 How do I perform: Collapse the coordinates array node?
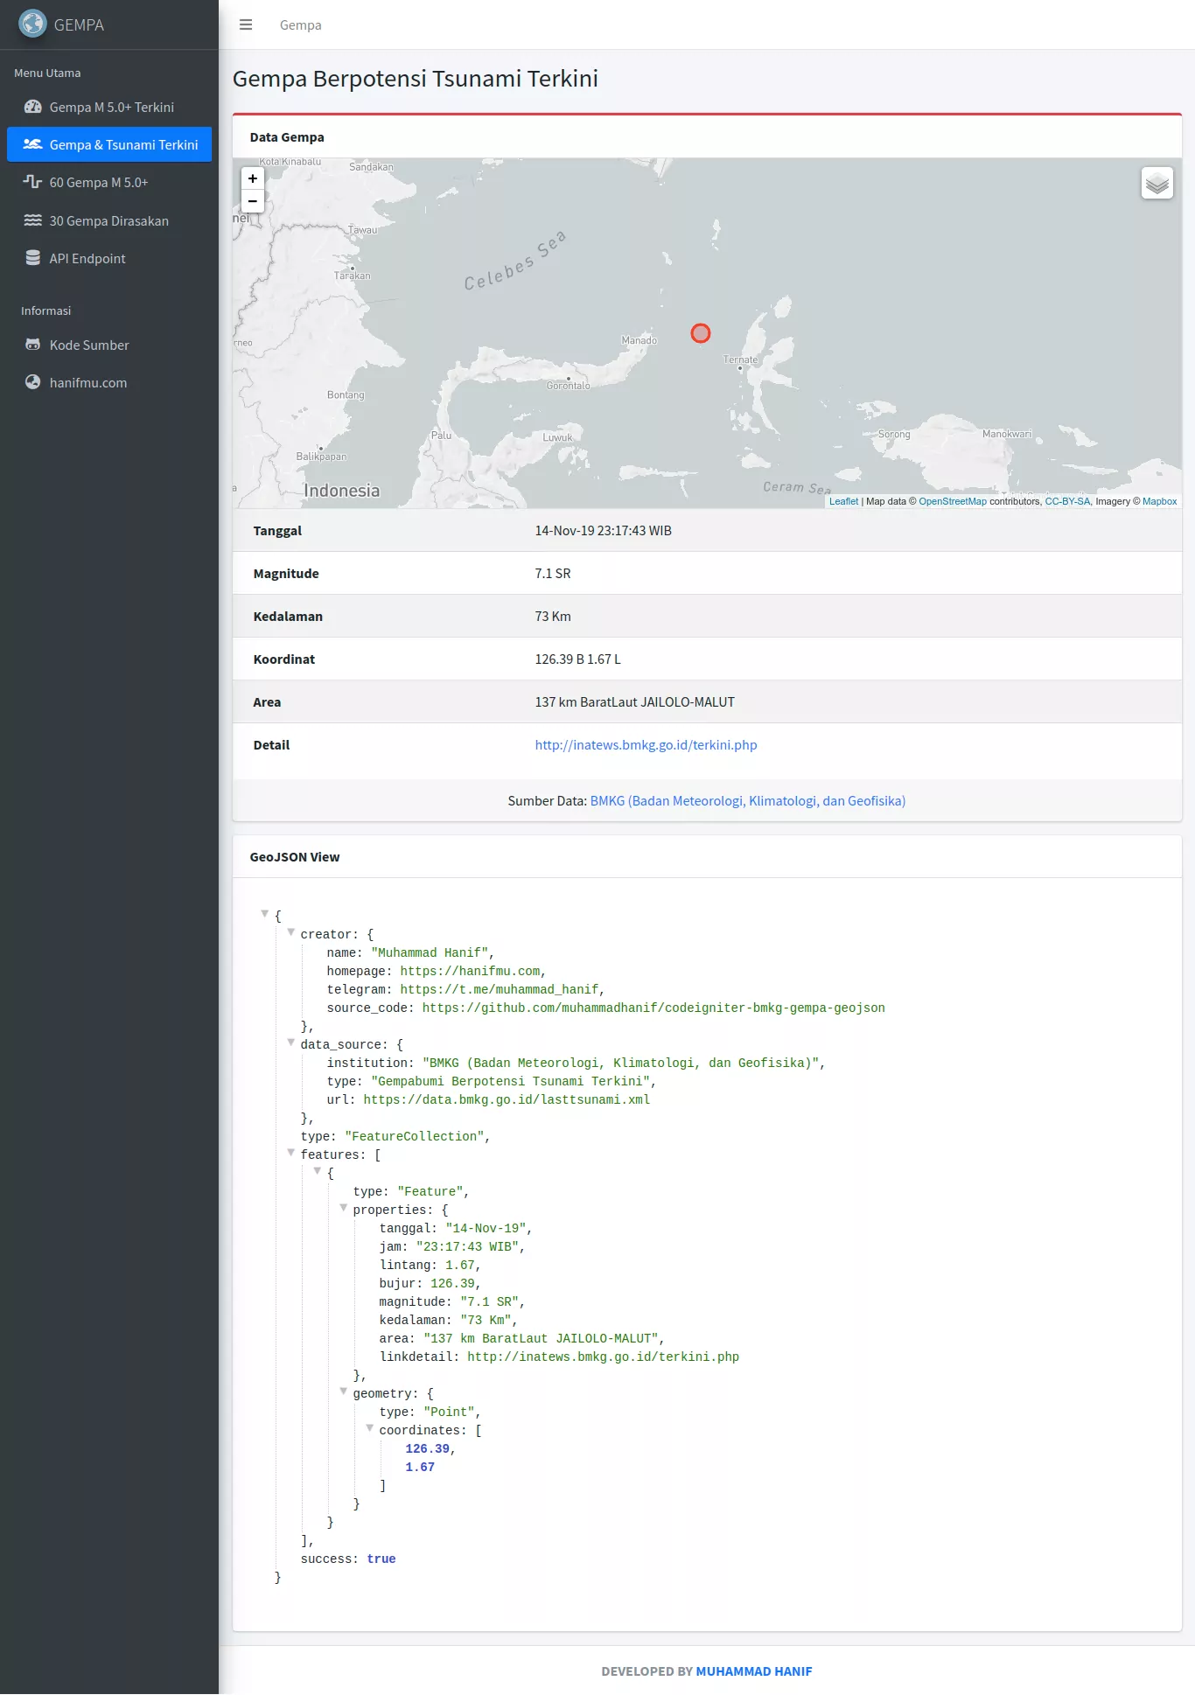tap(370, 1428)
